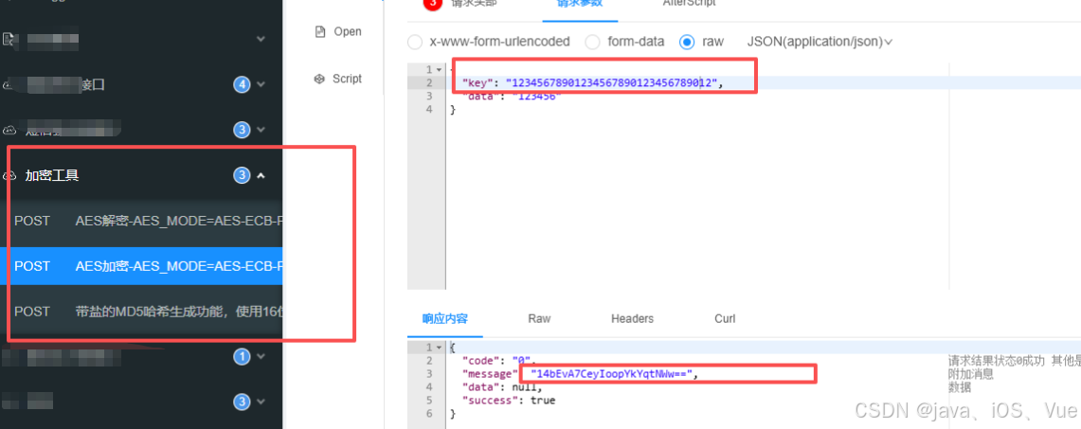Viewport: 1081px width, 429px height.
Task: Collapse the 加密工具 group chevron
Action: tap(261, 175)
